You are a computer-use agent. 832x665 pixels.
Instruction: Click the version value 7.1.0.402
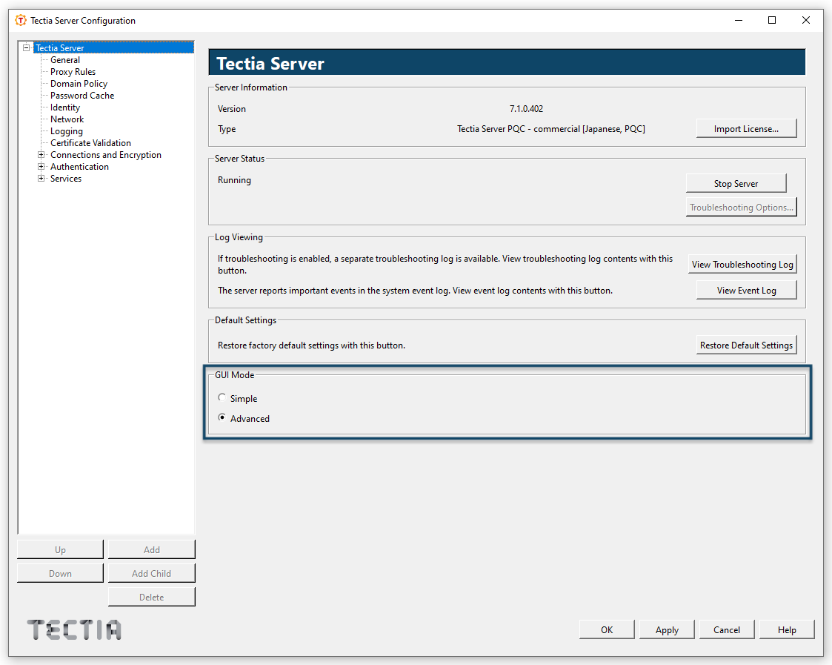(526, 108)
